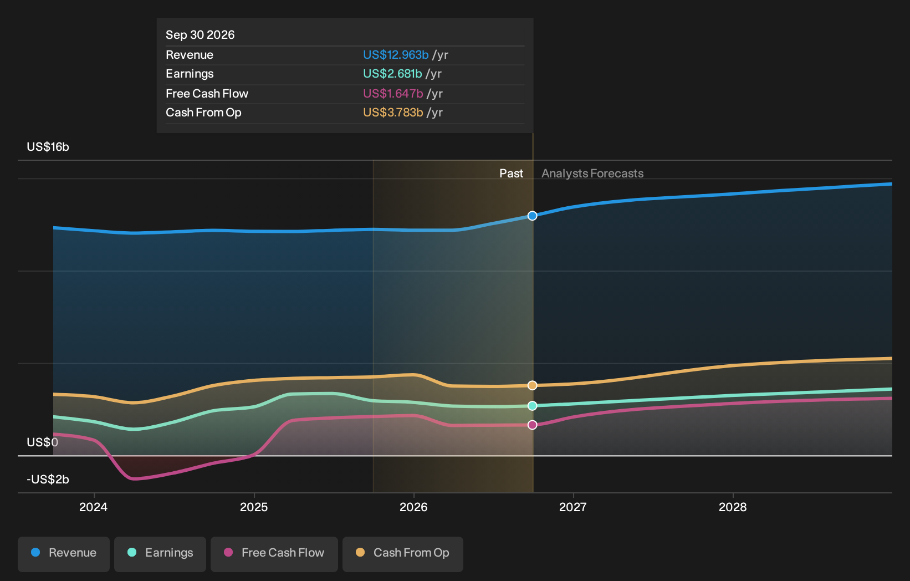Toggle the Free Cash Flow legend button

(274, 554)
